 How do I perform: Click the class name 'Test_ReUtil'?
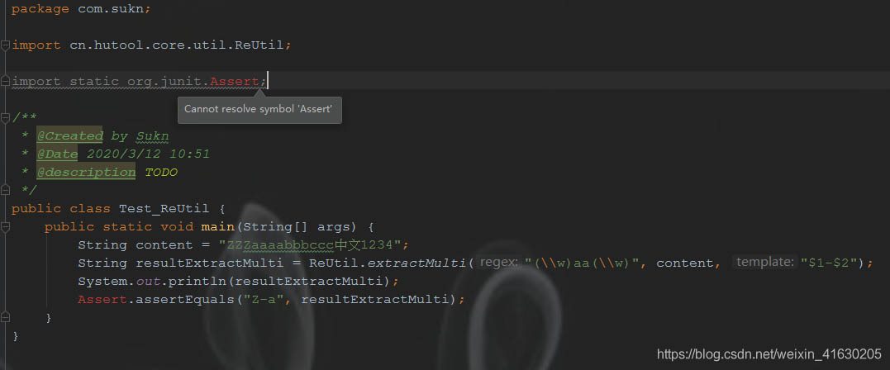164,209
